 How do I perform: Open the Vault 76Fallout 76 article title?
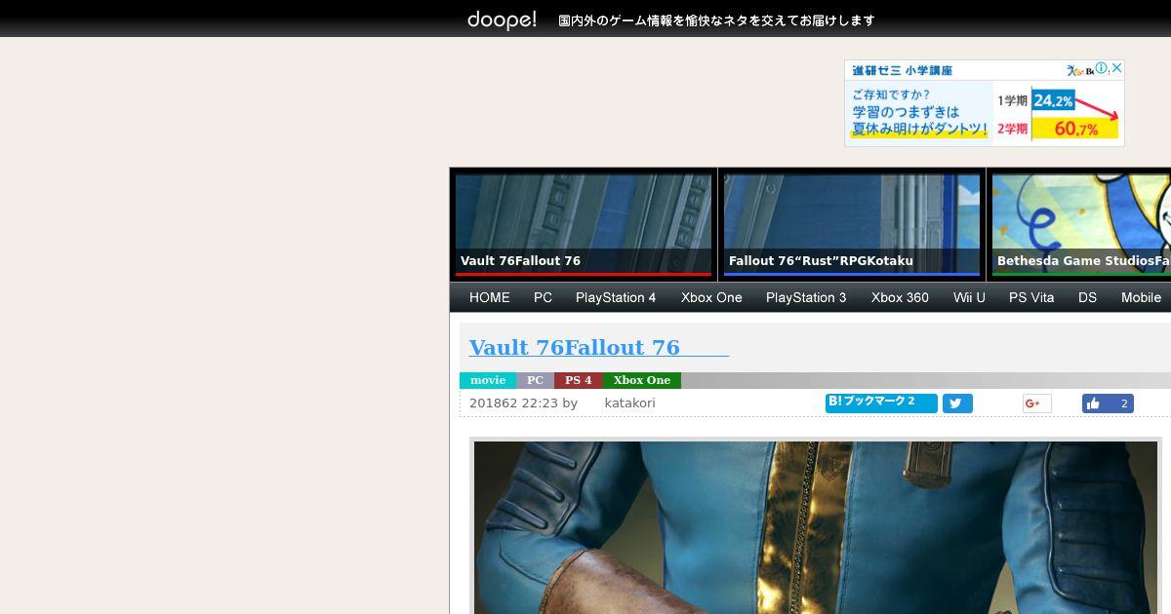coord(598,347)
